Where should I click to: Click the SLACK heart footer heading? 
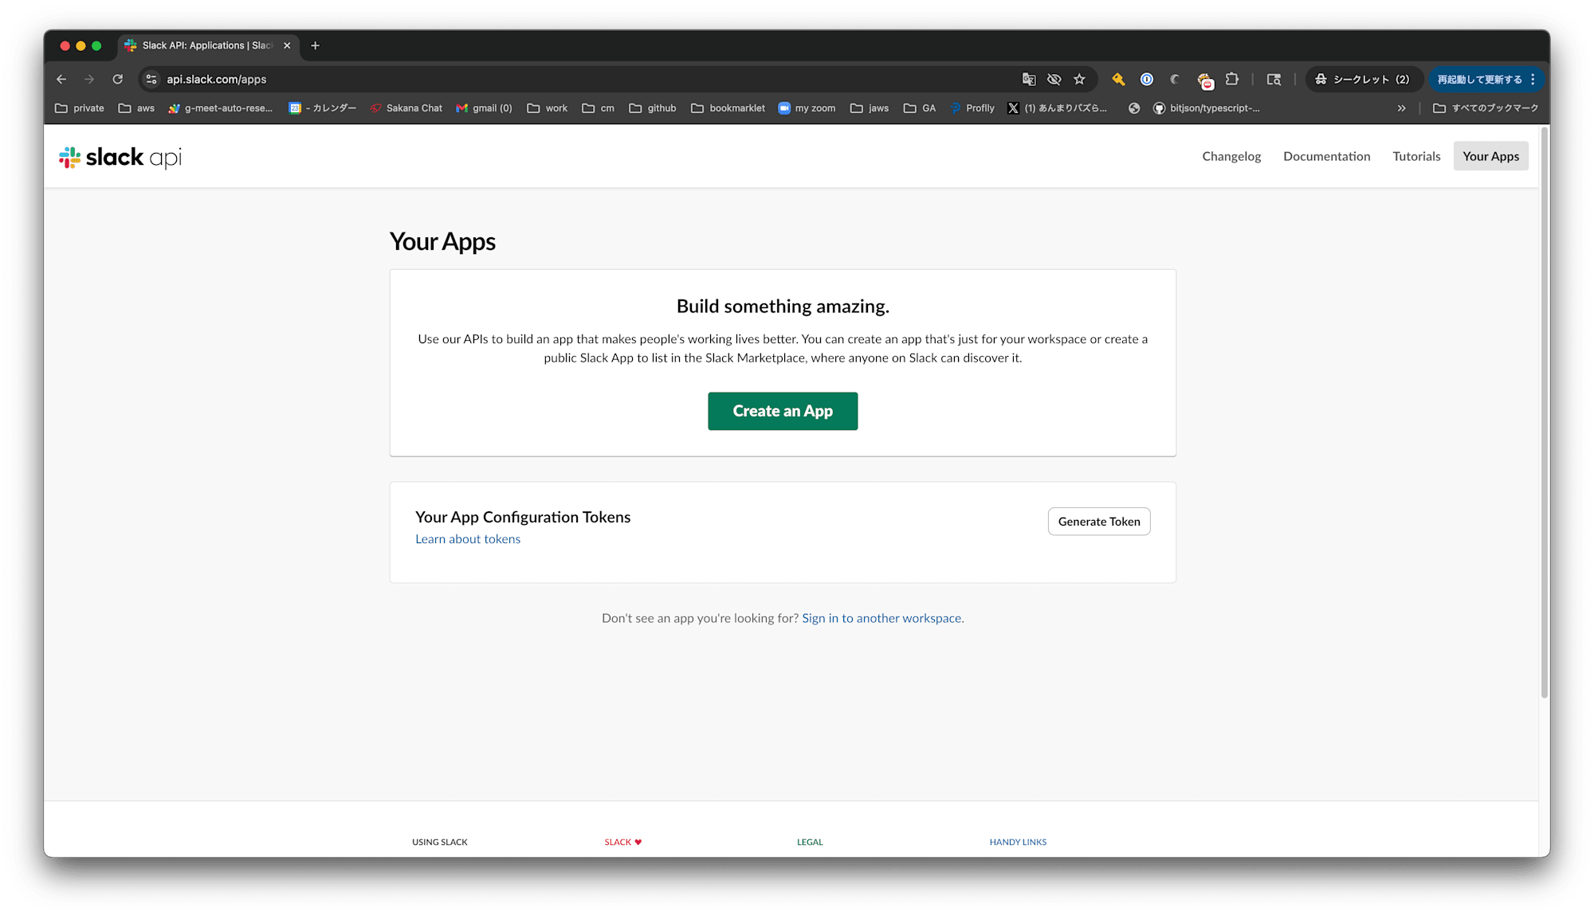[x=623, y=842]
